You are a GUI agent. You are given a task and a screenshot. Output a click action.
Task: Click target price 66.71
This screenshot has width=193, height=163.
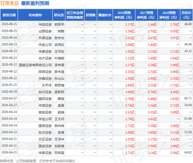point(188,98)
